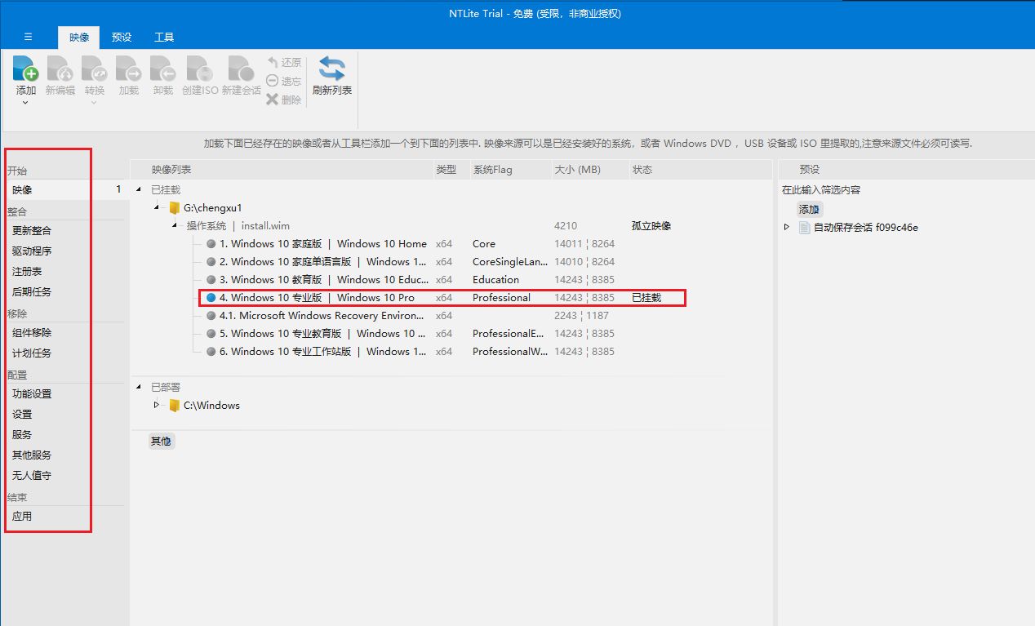Switch to the 预设 tab
1035x626 pixels.
click(x=122, y=37)
